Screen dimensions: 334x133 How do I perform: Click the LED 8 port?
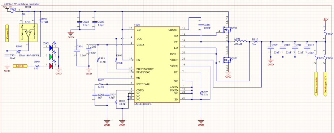pos(21,66)
